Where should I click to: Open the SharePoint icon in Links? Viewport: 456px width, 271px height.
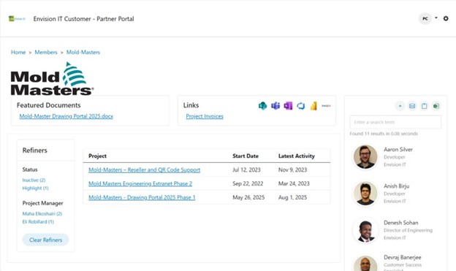point(262,106)
